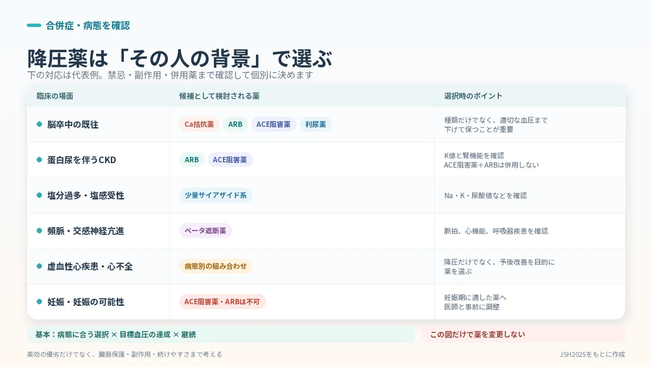The width and height of the screenshot is (652, 367).
Task: Click the source credit JSH2025をもとに作成
Action: [592, 354]
